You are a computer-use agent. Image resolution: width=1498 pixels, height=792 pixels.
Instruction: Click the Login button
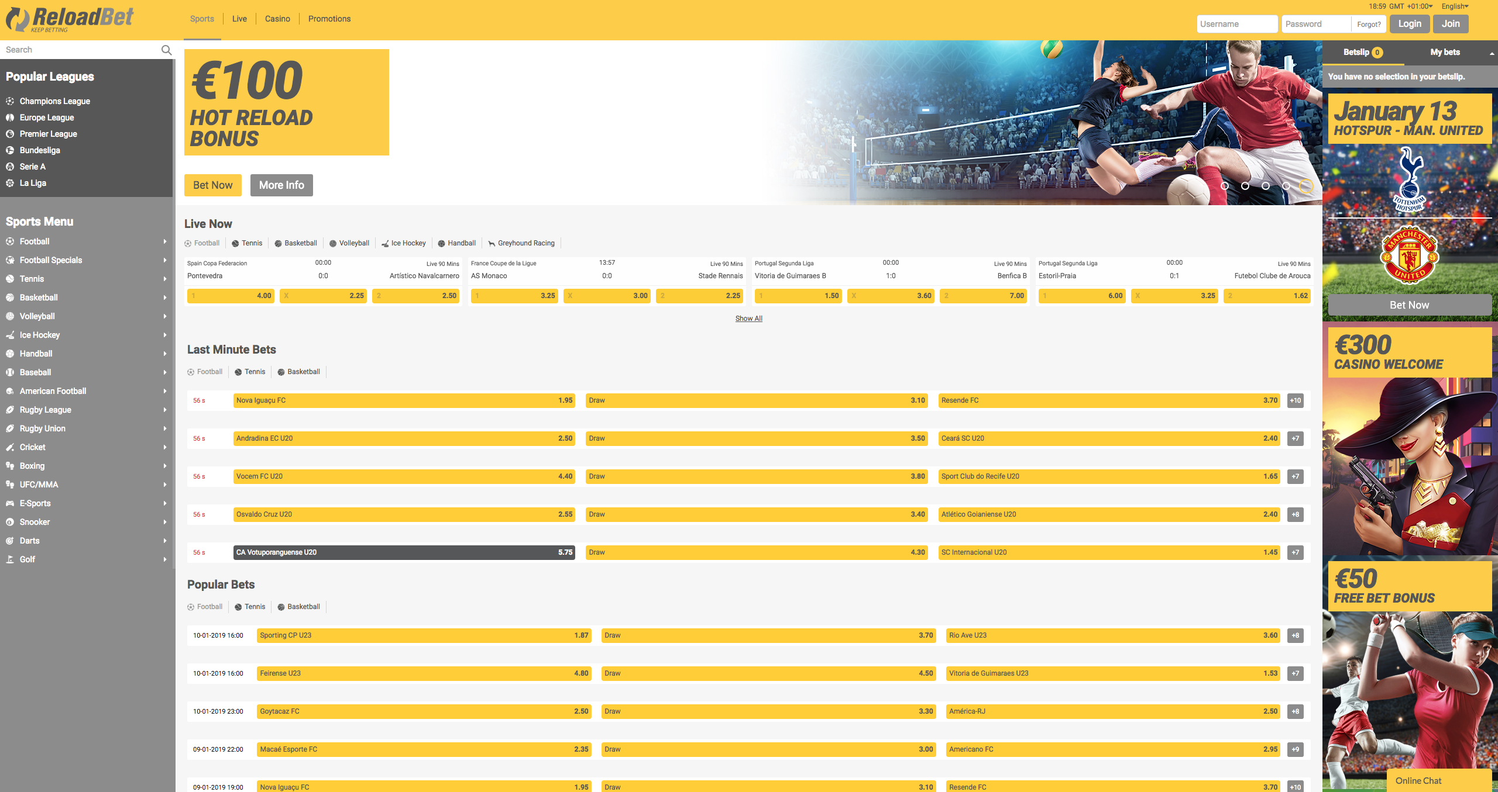pyautogui.click(x=1410, y=24)
